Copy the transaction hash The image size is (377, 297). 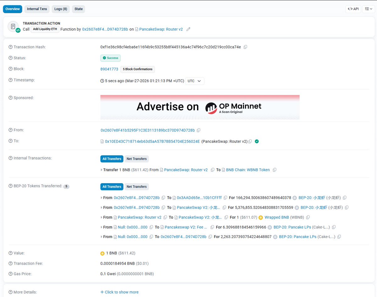[x=245, y=47]
